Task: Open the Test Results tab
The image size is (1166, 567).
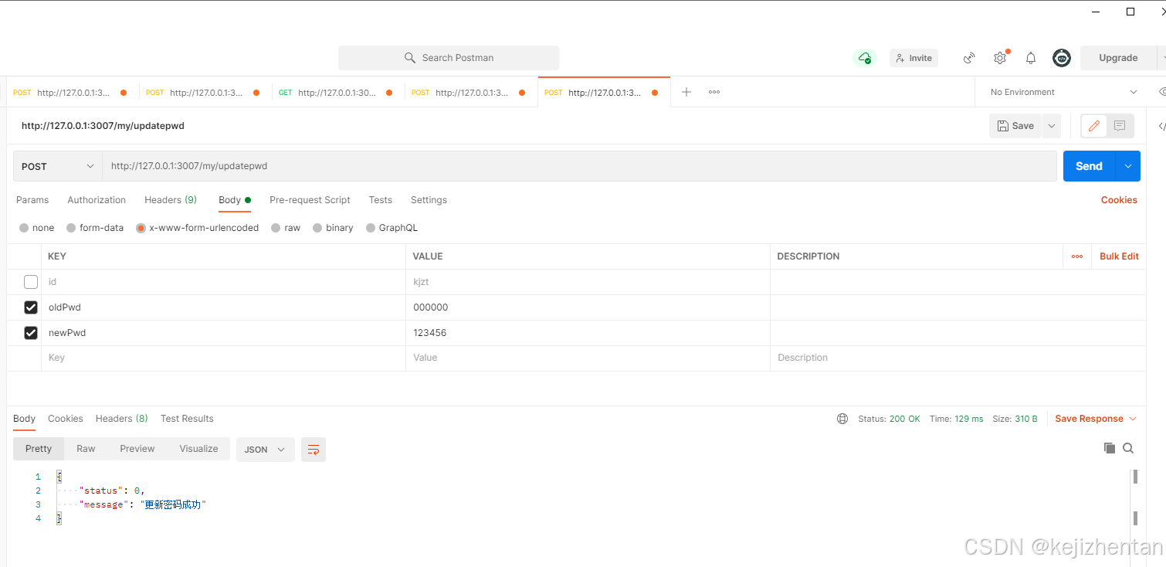Action: click(187, 419)
